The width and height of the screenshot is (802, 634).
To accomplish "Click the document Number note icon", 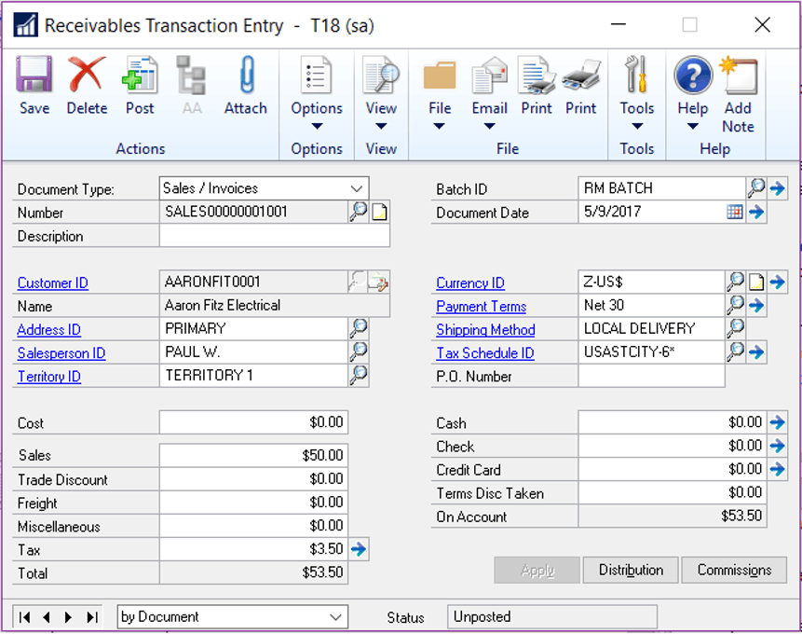I will pyautogui.click(x=379, y=213).
